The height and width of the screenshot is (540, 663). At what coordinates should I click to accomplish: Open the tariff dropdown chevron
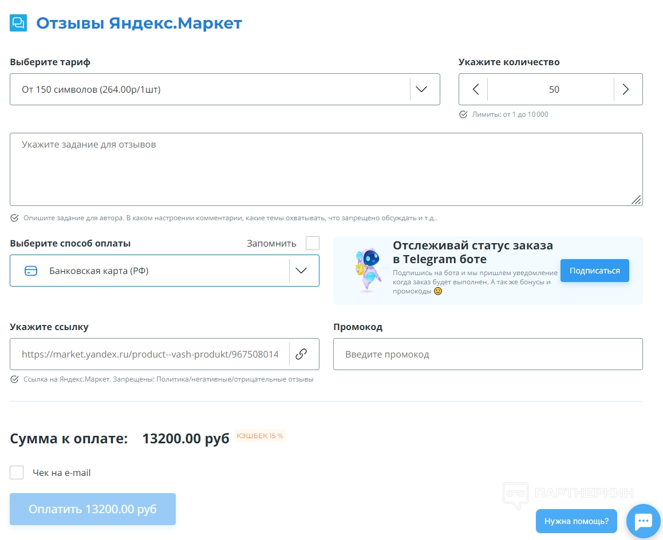click(x=421, y=89)
